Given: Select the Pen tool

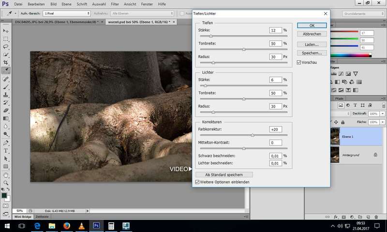Looking at the screenshot, I should coord(6,143).
